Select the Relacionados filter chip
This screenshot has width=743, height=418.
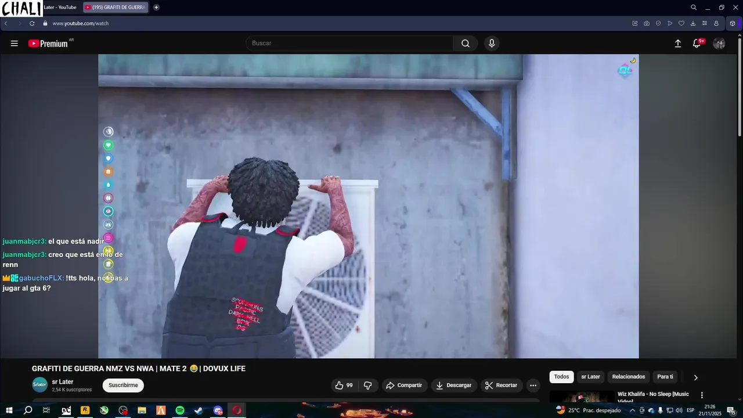pyautogui.click(x=629, y=377)
